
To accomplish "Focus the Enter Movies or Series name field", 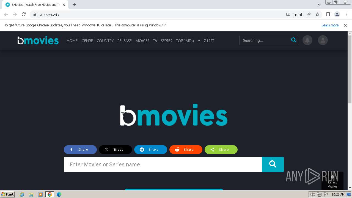I will pyautogui.click(x=163, y=164).
